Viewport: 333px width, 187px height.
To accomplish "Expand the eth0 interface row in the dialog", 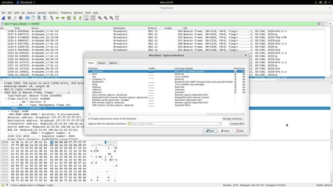I will (x=90, y=74).
